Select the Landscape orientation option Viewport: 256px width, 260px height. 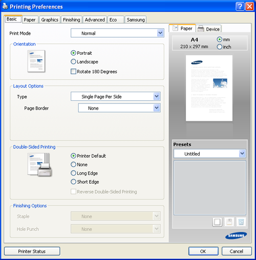[x=84, y=61]
